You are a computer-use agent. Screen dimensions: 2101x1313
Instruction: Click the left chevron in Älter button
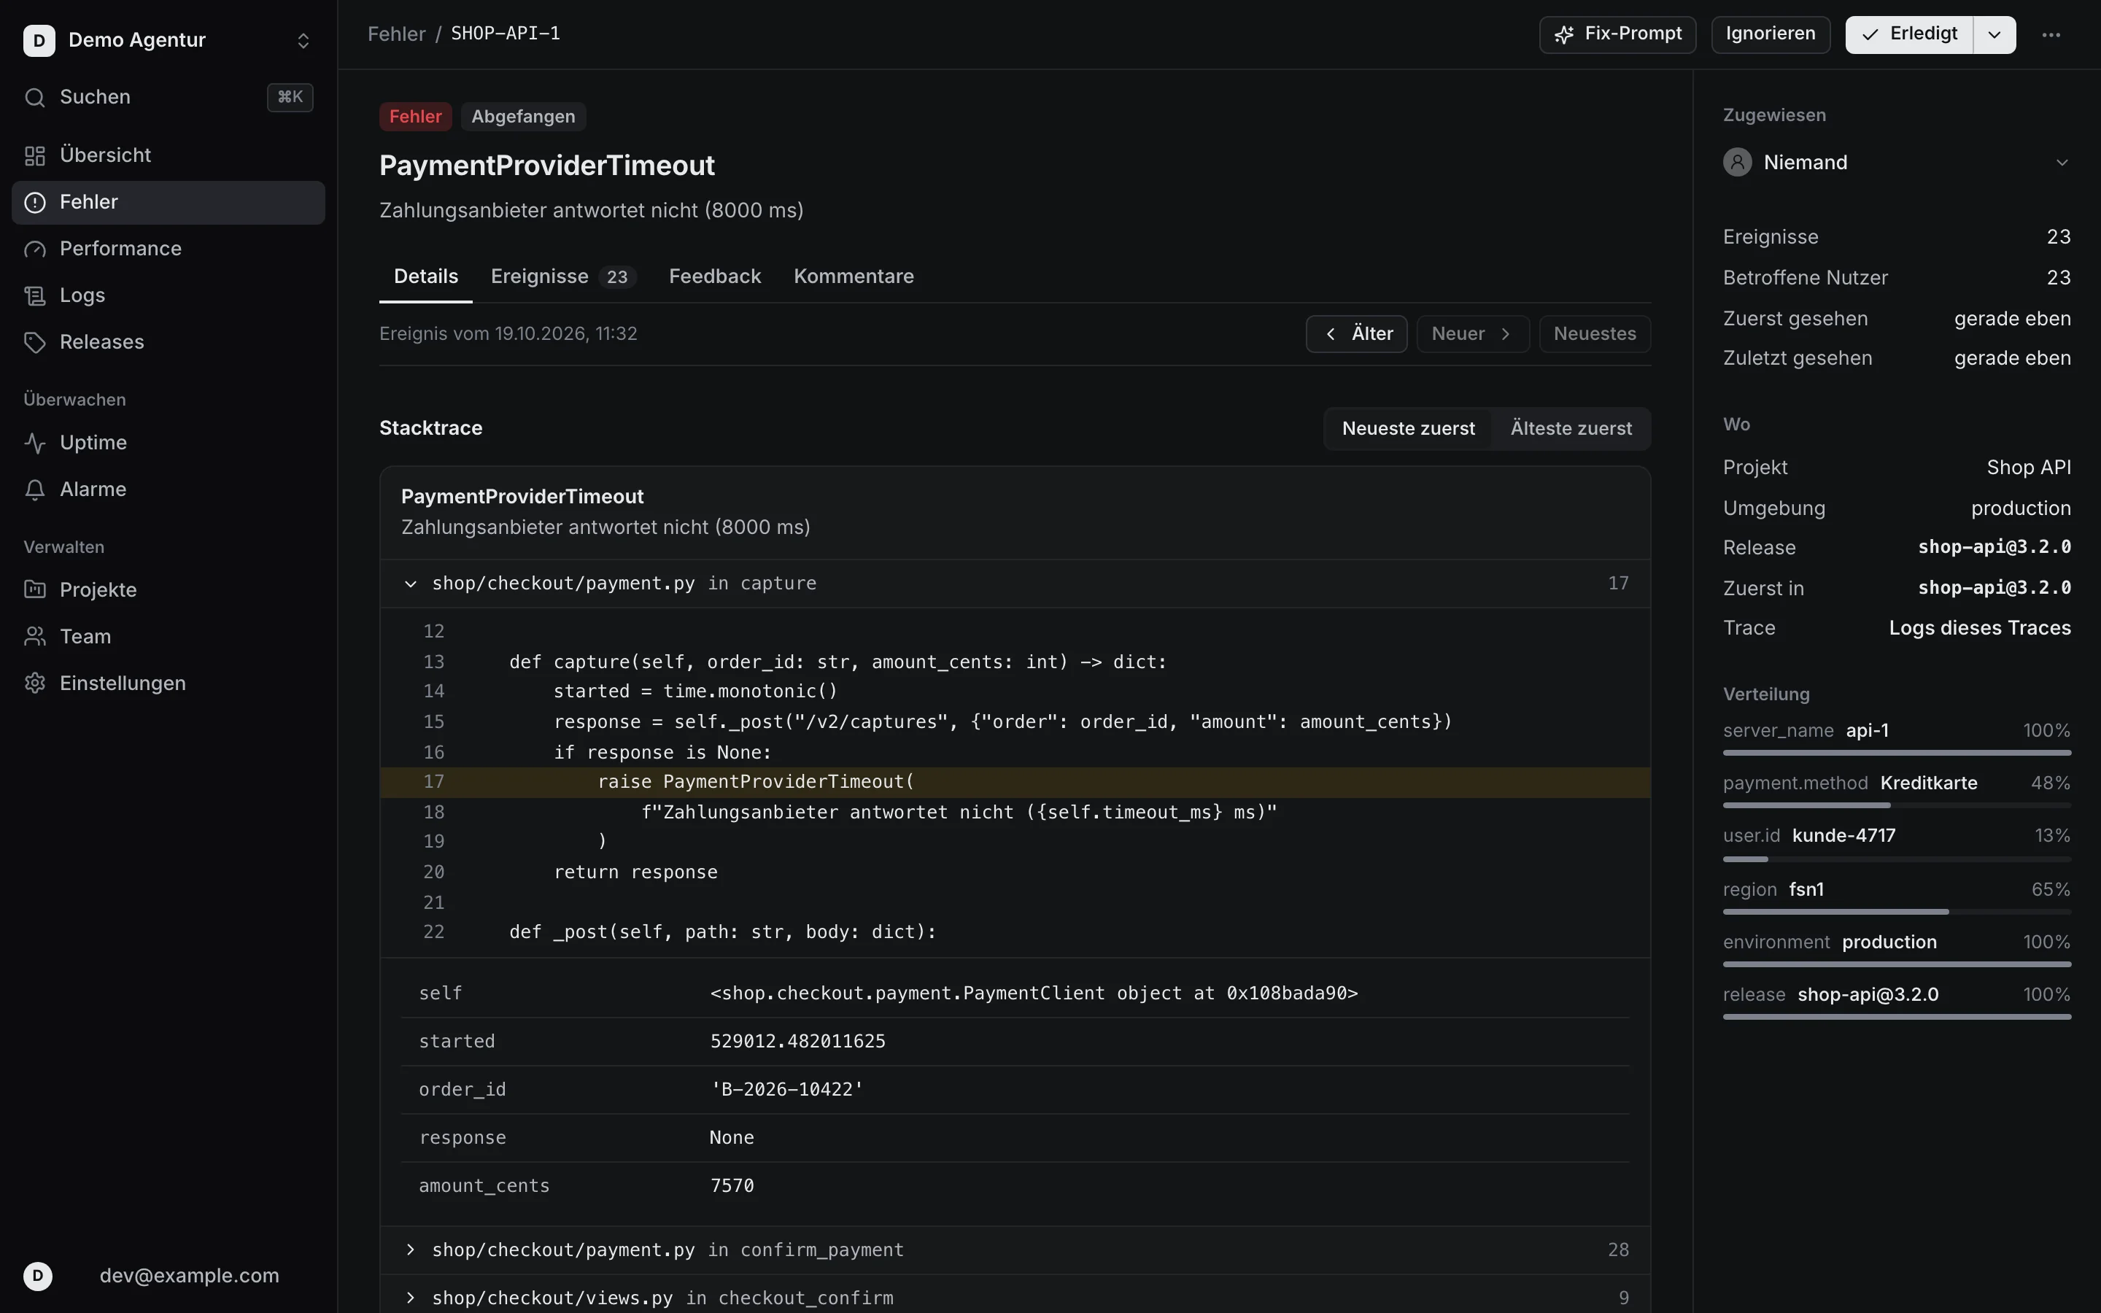point(1330,334)
